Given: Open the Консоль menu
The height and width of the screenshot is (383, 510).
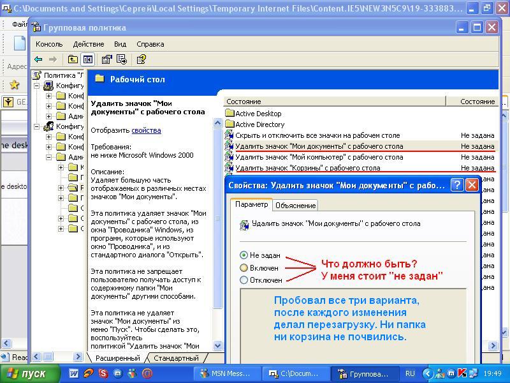Looking at the screenshot, I should pyautogui.click(x=49, y=44).
